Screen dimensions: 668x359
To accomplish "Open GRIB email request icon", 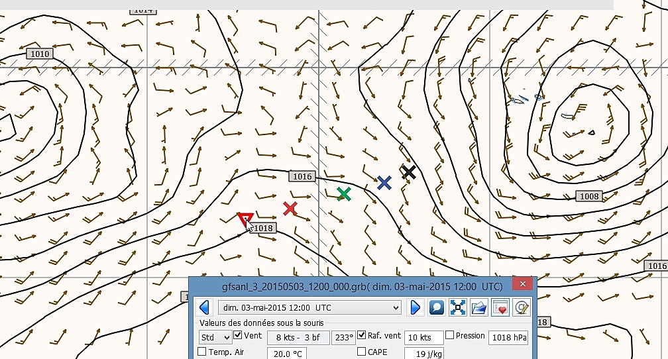I will click(522, 307).
